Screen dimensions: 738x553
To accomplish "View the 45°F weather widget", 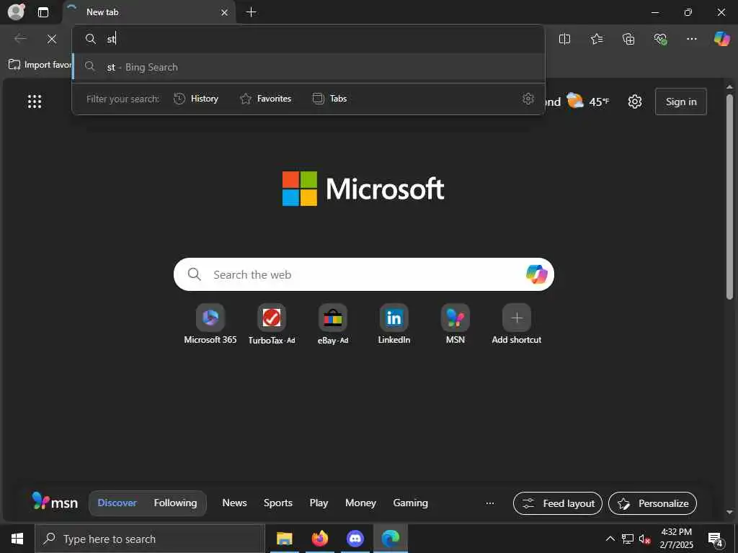I will point(587,102).
